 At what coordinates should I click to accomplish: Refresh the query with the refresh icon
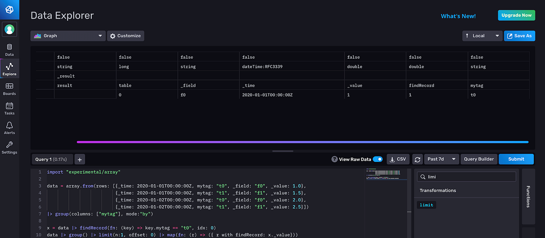click(417, 159)
